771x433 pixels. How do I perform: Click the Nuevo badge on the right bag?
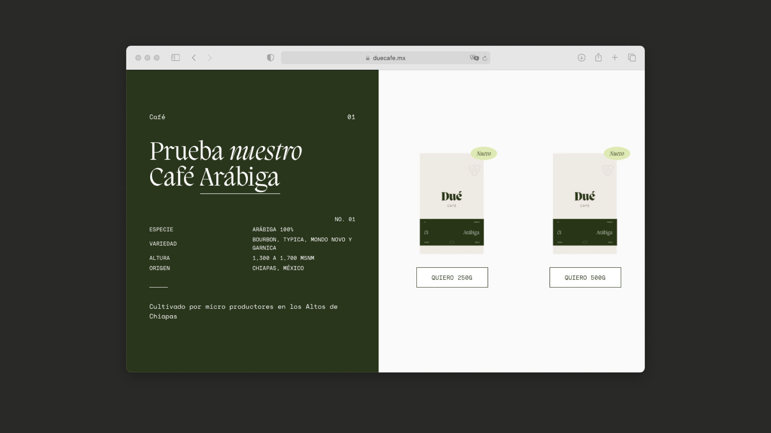616,154
